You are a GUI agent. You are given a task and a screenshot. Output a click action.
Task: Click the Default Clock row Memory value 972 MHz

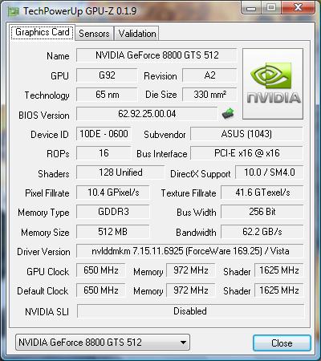191,290
